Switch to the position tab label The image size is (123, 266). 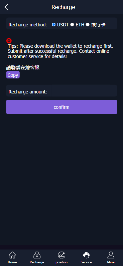pyautogui.click(x=61, y=262)
